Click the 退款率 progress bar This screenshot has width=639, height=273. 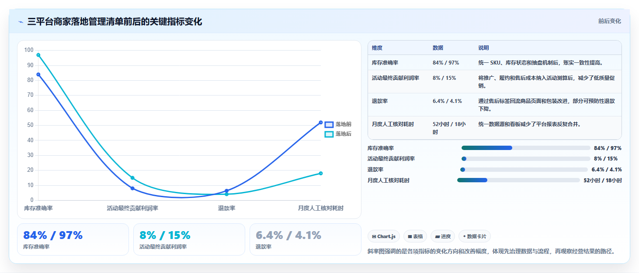tap(524, 170)
